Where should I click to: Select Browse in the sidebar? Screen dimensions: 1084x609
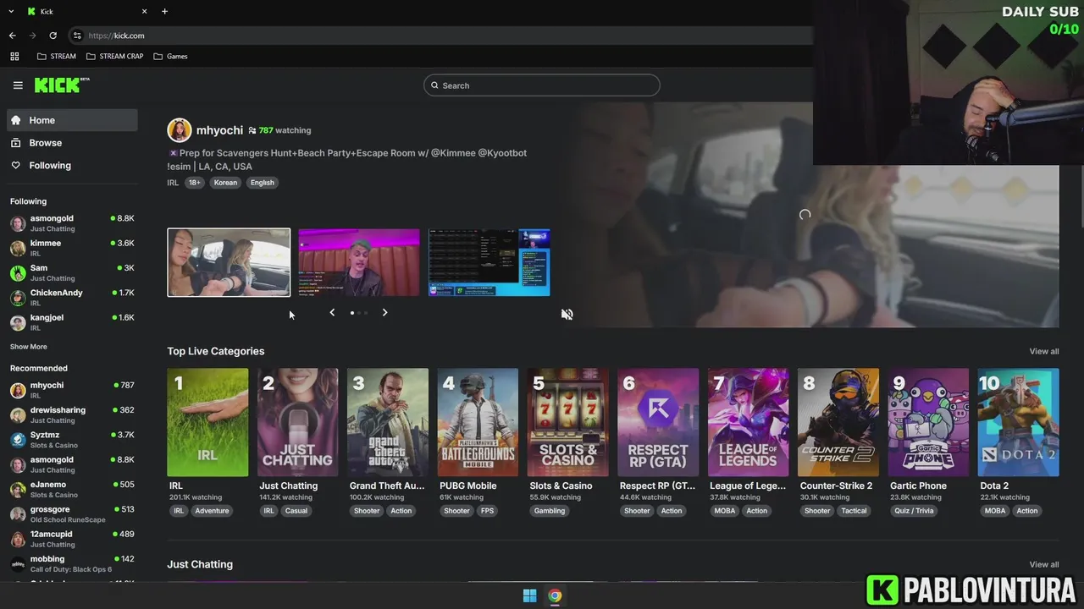pos(72,143)
